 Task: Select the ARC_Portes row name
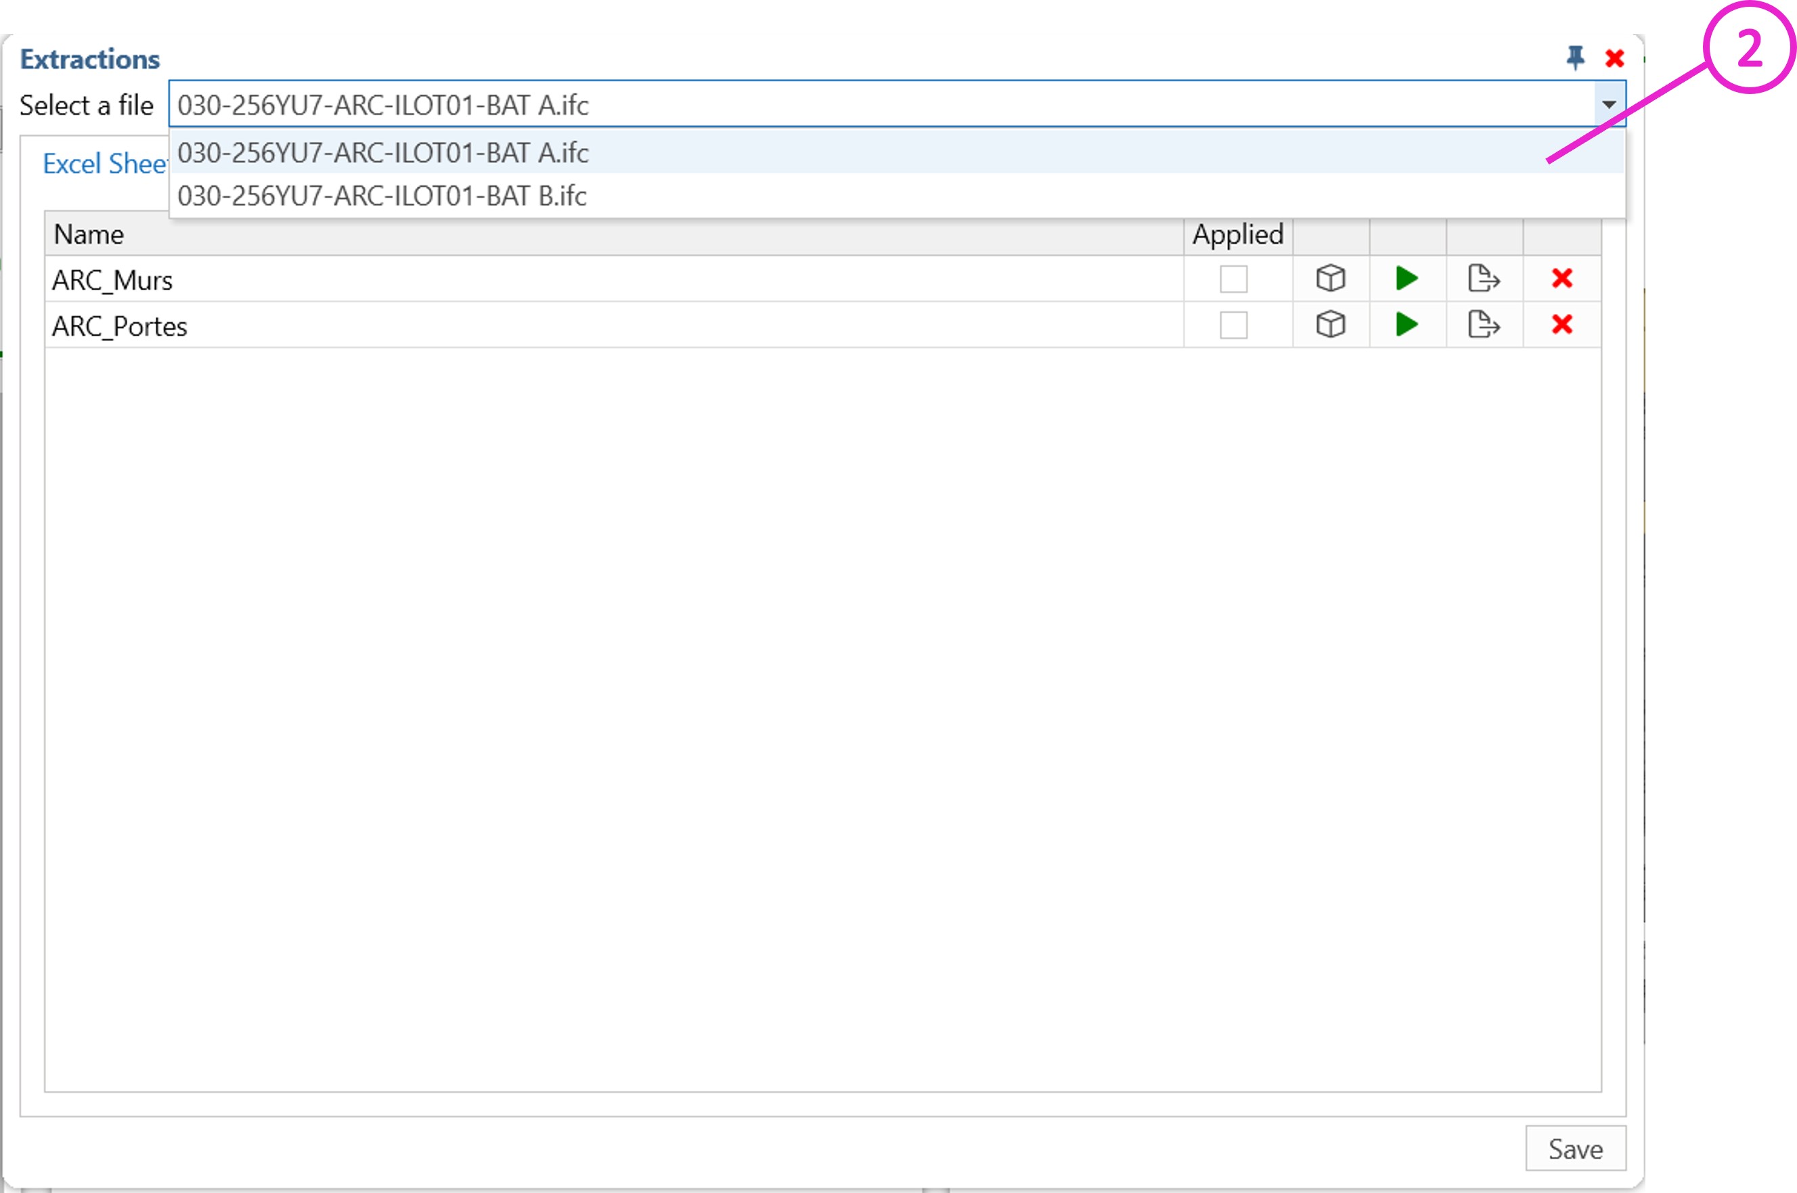(x=119, y=326)
